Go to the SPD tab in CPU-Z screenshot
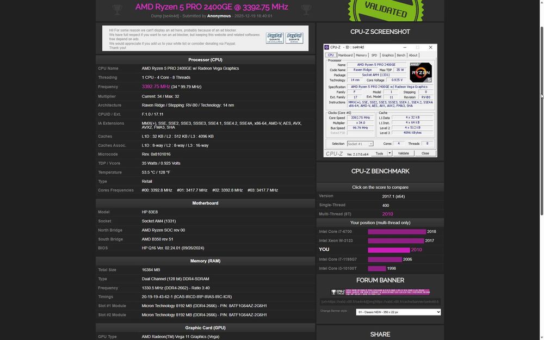This screenshot has width=544, height=340. 374,55
